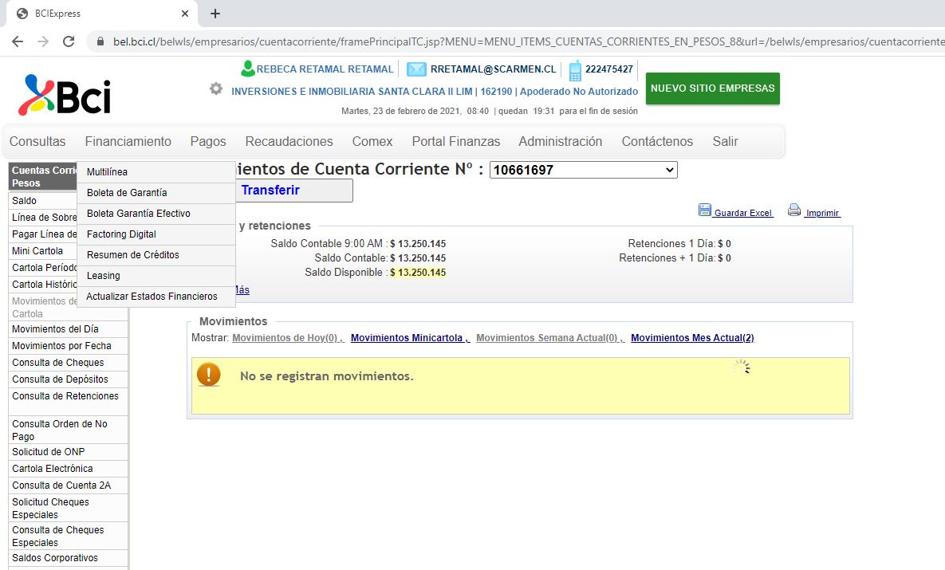Click the Transferir button
The width and height of the screenshot is (945, 570).
click(271, 191)
